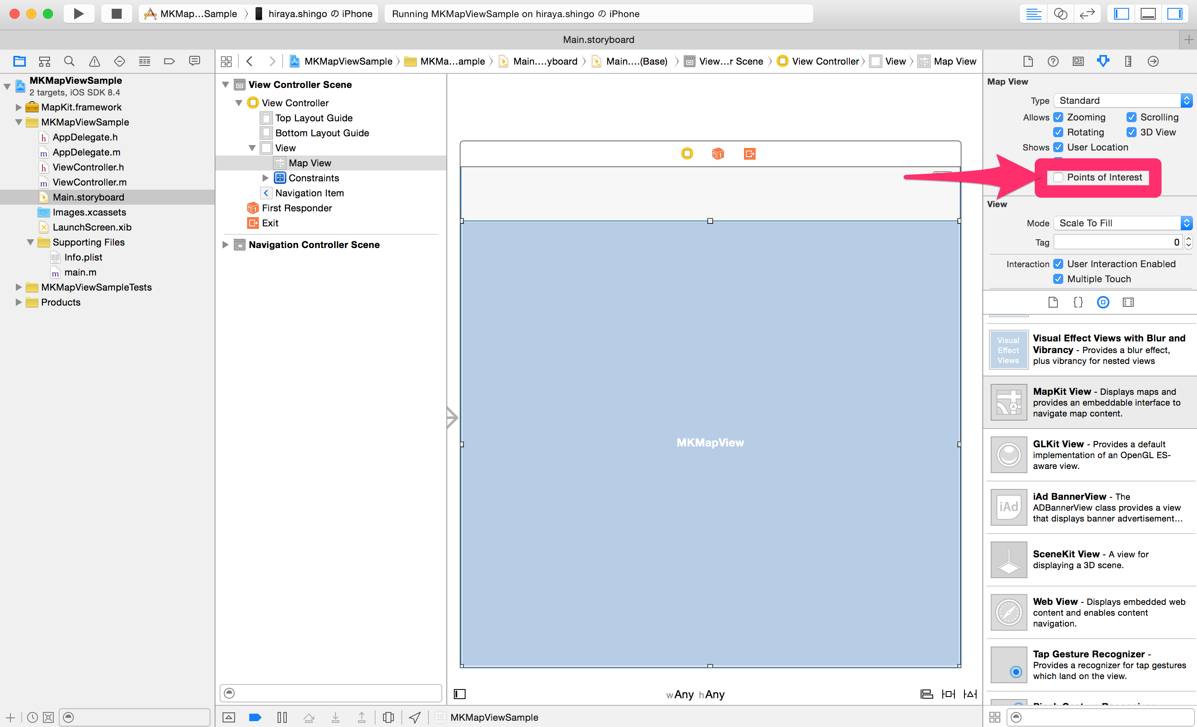The image size is (1197, 727).
Task: Go back in editor history
Action: point(250,61)
